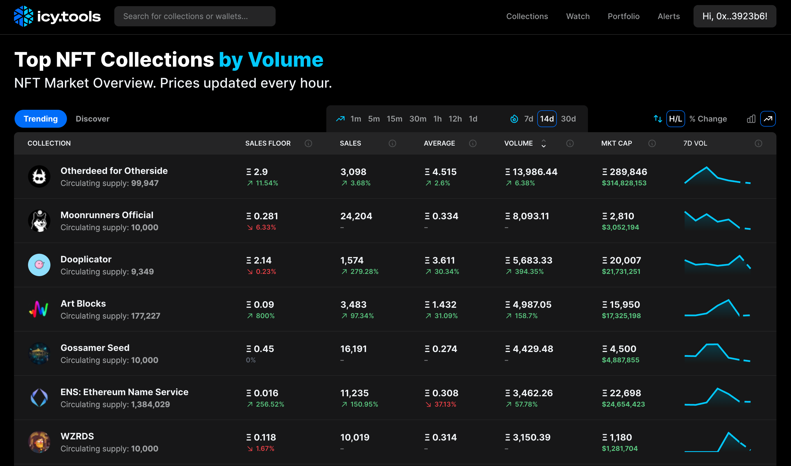Click the ENS diamond logo icon
The width and height of the screenshot is (791, 466).
[39, 398]
